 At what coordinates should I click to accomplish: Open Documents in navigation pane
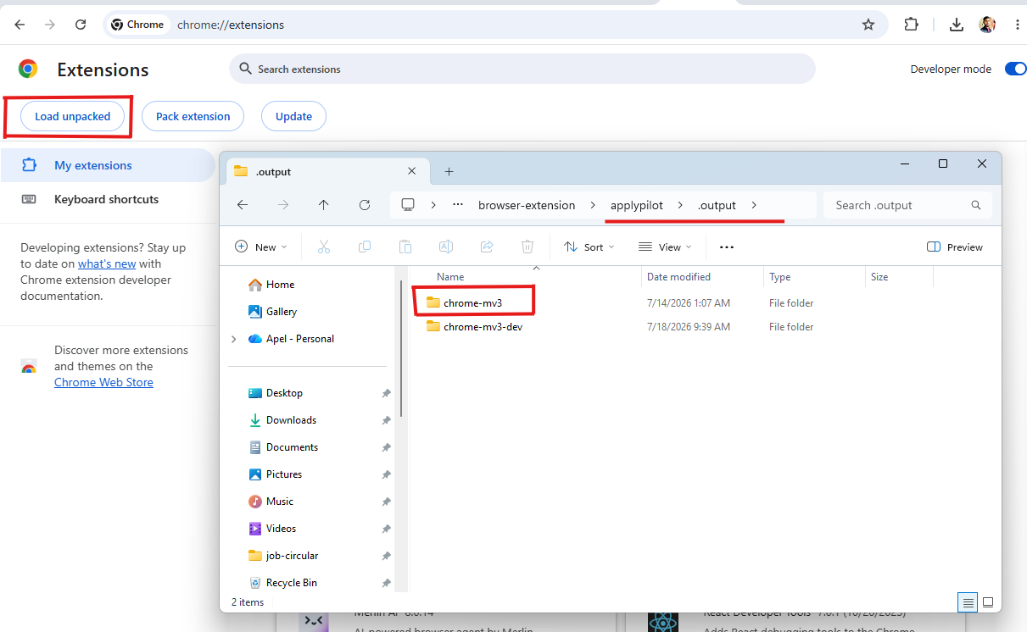[282, 447]
